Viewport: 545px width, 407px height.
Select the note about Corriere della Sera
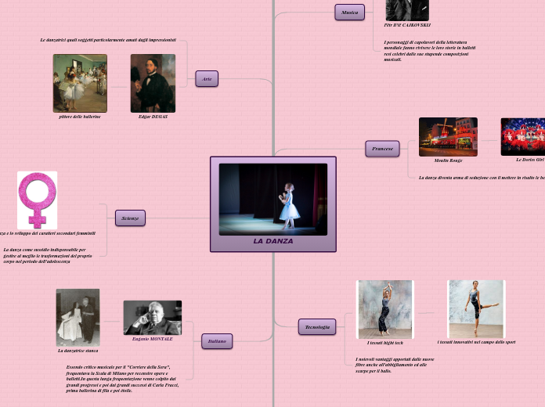tap(122, 379)
